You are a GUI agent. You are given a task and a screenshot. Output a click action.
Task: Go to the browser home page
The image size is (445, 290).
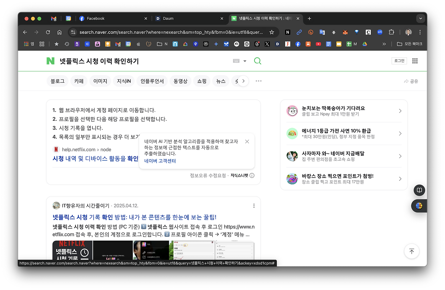(59, 32)
